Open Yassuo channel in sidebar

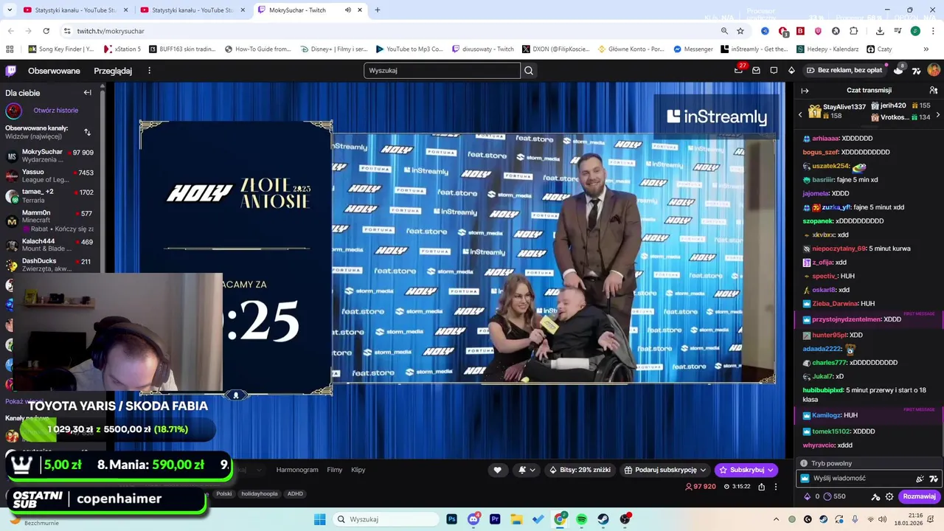[50, 176]
